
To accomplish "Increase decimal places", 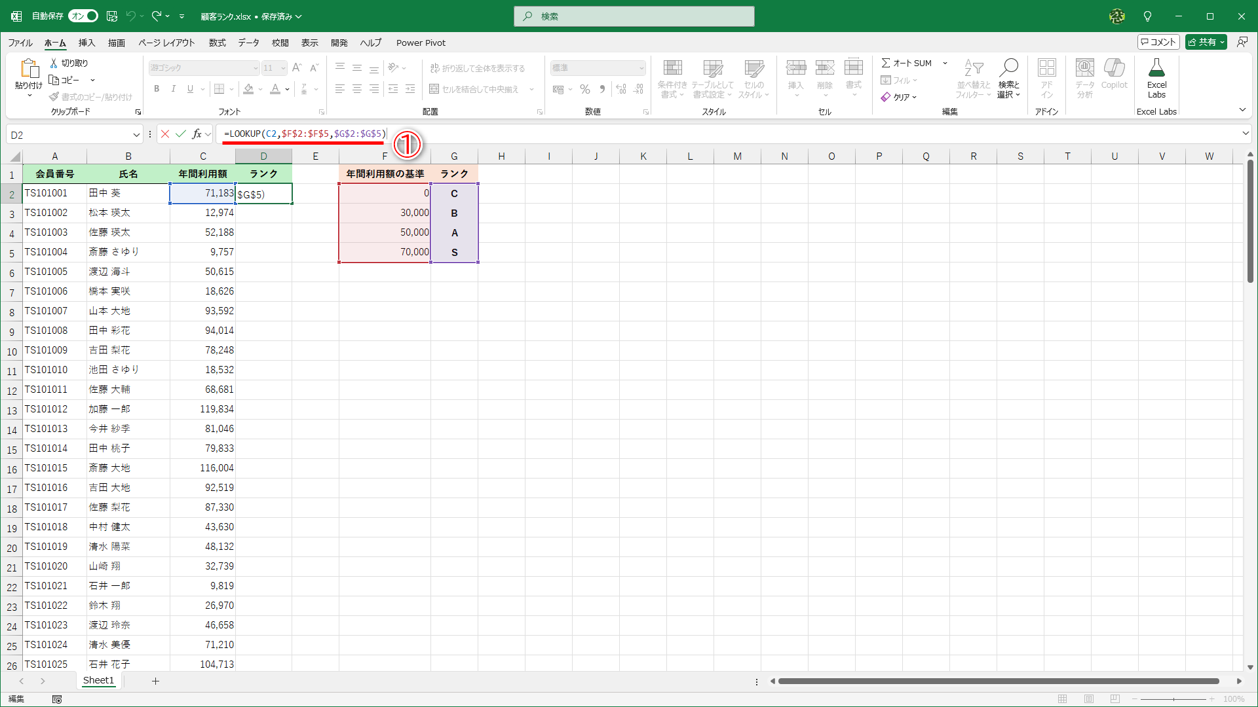I will (620, 89).
